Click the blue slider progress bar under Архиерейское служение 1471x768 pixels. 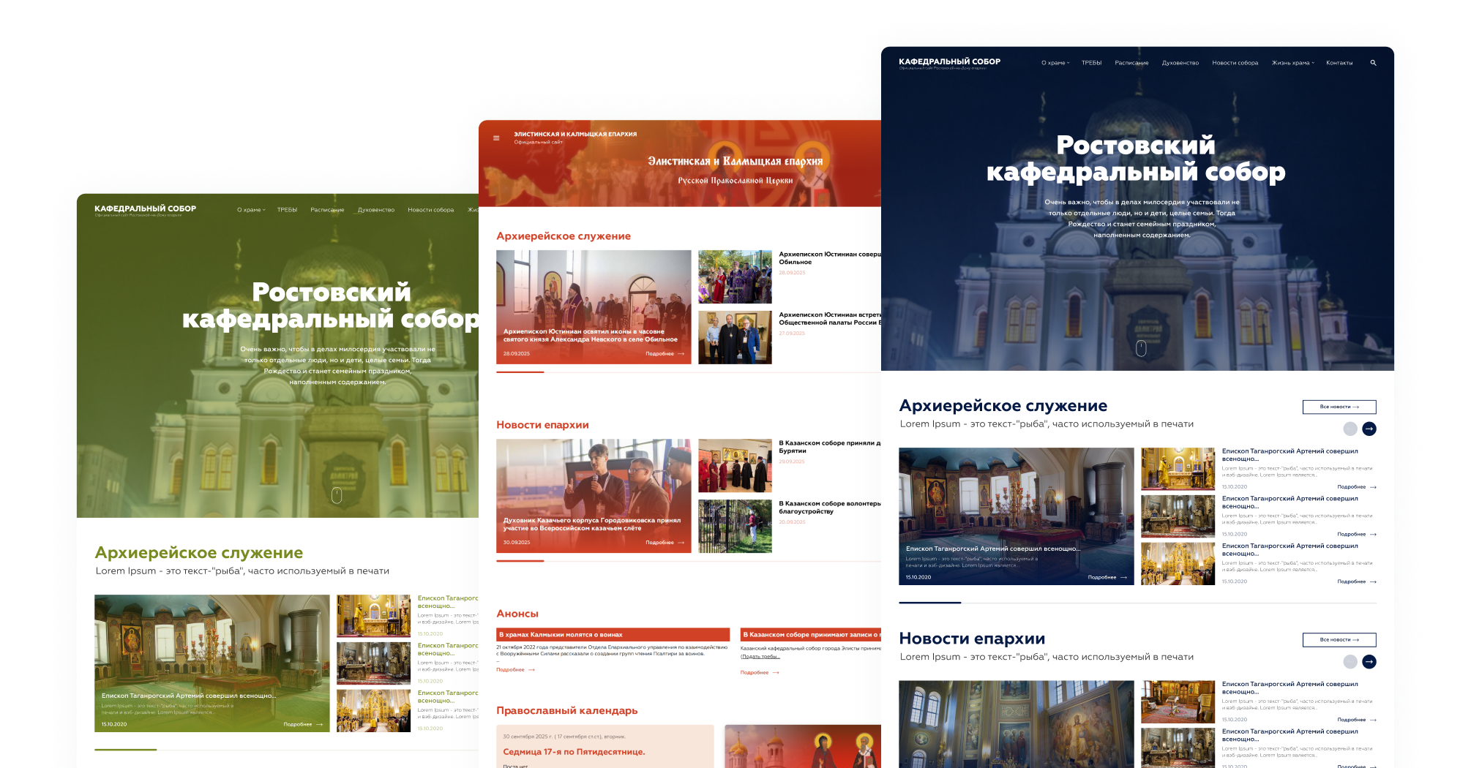point(929,603)
